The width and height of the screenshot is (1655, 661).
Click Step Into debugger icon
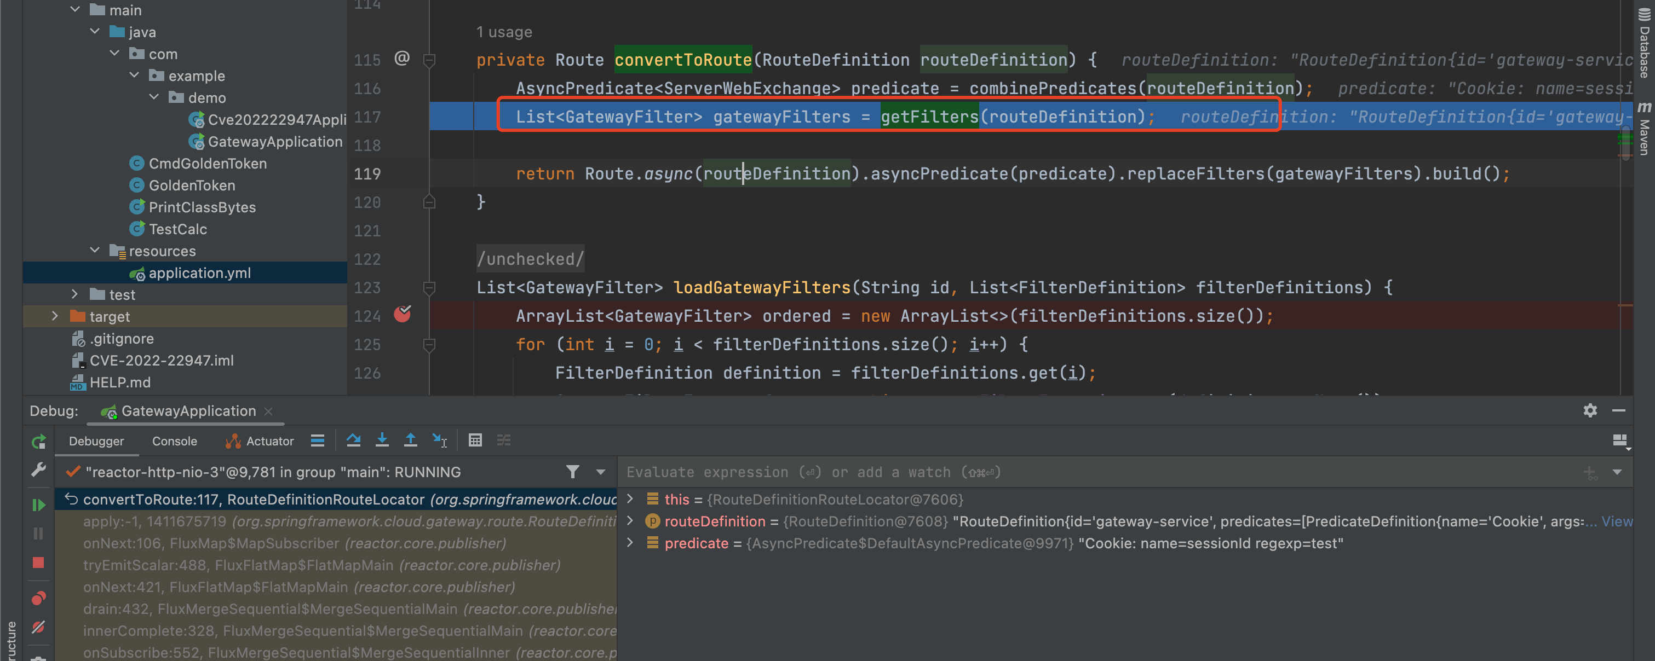pyautogui.click(x=382, y=440)
